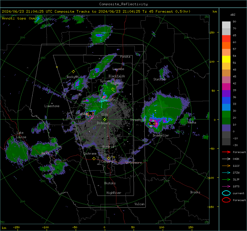This screenshot has width=247, height=231.
Task: Pick the red 60-65 dBZ swatch
Action: pos(226,39)
